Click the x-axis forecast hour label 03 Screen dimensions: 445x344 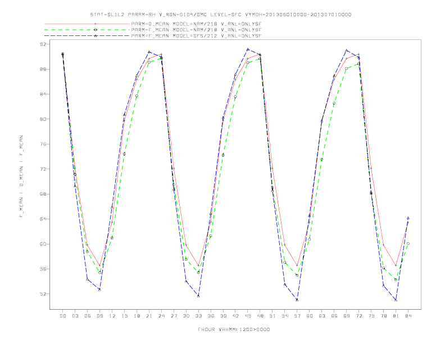[x=75, y=316]
